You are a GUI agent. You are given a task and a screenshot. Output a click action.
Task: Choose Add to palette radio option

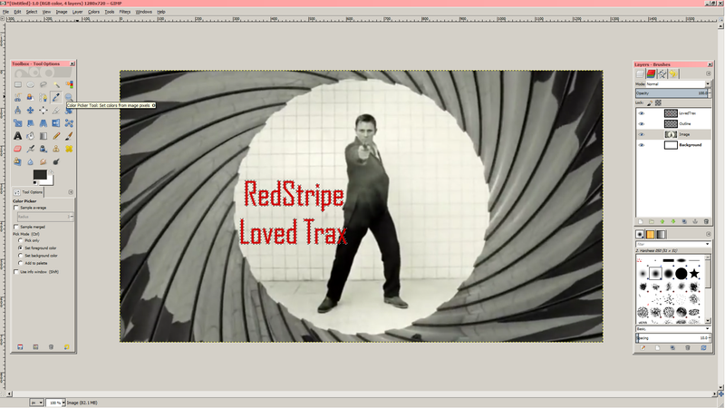tap(20, 263)
